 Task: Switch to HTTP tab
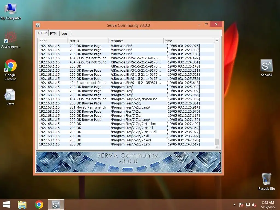[x=42, y=33]
